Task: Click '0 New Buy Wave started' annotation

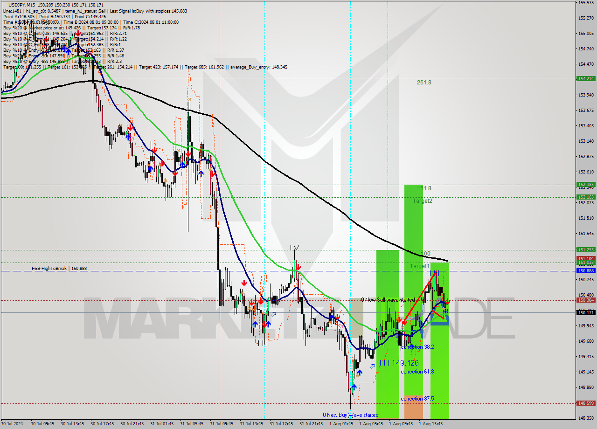Action: click(351, 415)
